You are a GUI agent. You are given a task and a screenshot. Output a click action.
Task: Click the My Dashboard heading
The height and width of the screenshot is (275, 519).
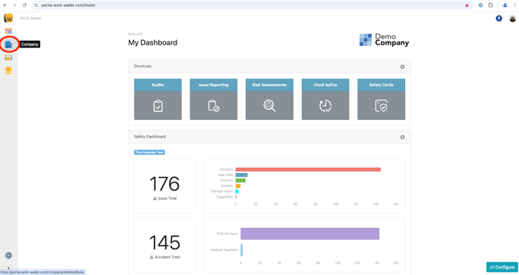pyautogui.click(x=153, y=43)
